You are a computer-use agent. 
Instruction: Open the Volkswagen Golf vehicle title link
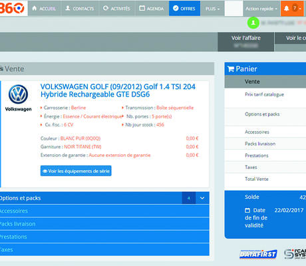point(118,90)
